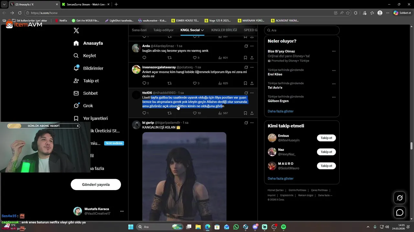Screen dimensions: 414x232
Task: Open floating chat messages button
Action: pos(400,212)
